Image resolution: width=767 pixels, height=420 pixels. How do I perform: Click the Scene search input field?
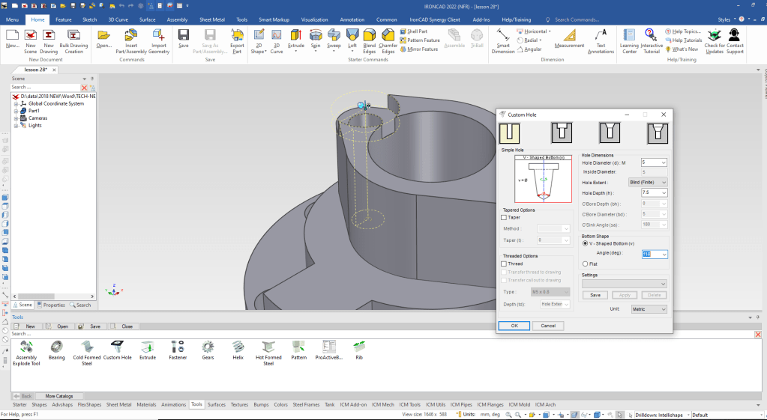point(45,88)
